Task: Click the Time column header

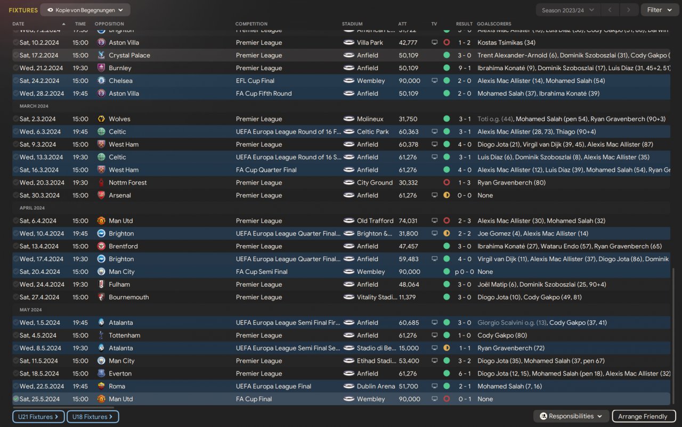Action: [80, 24]
